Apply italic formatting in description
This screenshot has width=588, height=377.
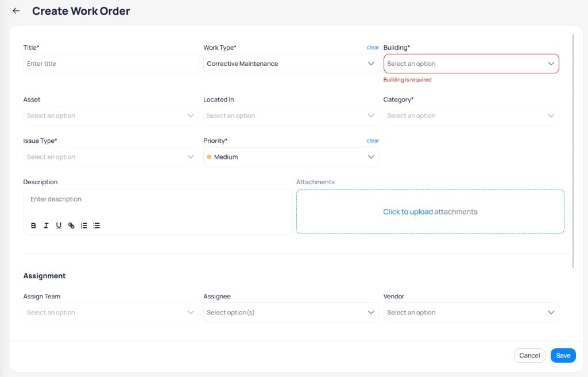[46, 226]
